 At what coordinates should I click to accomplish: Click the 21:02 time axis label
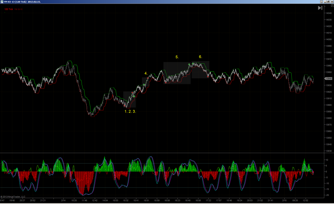point(260,200)
